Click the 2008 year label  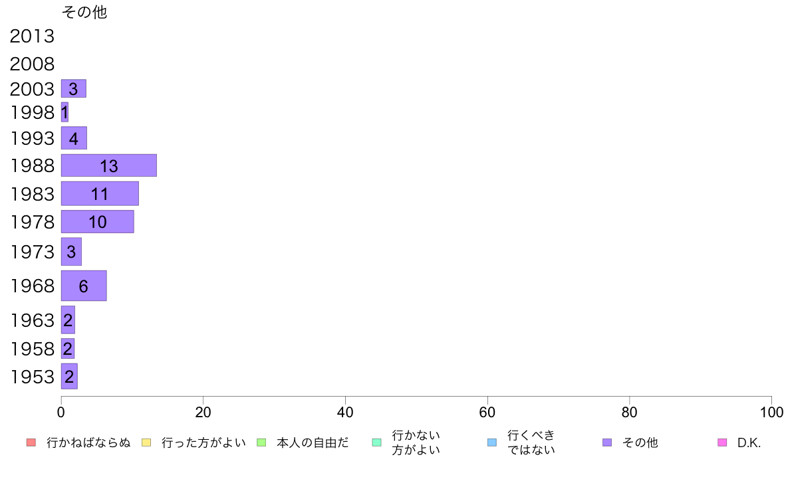tap(32, 64)
